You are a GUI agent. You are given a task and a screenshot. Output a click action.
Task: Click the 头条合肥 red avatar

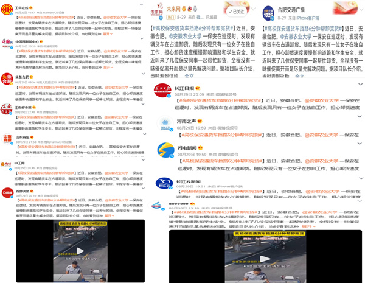7,77
